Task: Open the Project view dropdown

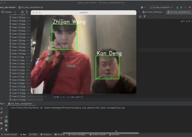Action: pyautogui.click(x=8, y=12)
